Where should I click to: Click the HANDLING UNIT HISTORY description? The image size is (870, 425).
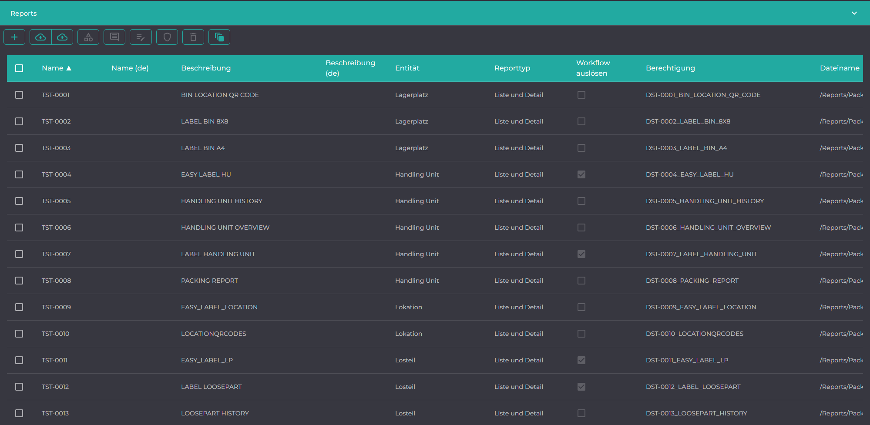[x=222, y=201]
